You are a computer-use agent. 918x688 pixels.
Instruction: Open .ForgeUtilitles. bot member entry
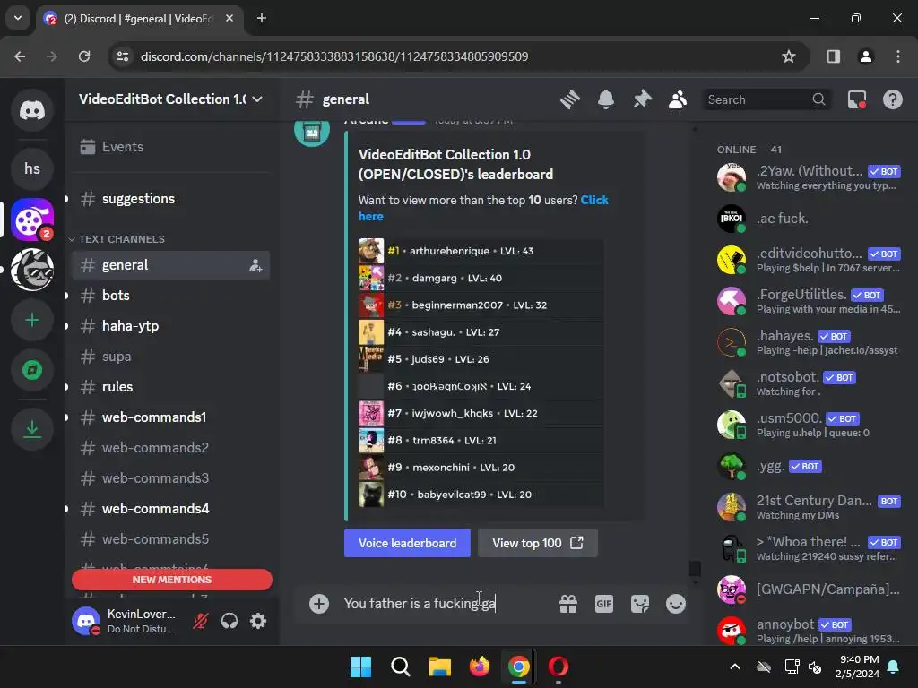(810, 301)
